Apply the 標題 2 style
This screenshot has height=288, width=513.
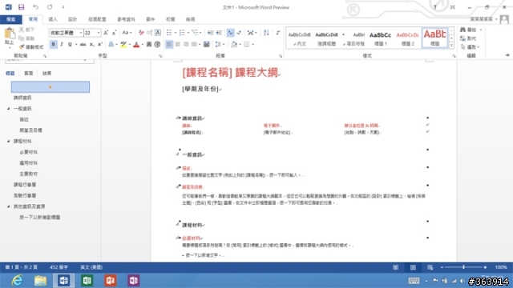[x=408, y=38]
